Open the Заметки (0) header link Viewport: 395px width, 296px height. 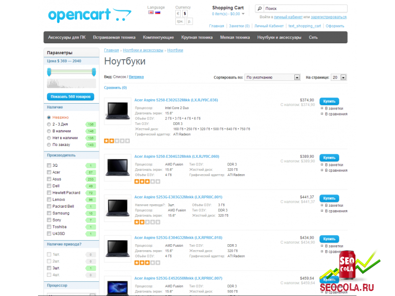coord(239,26)
